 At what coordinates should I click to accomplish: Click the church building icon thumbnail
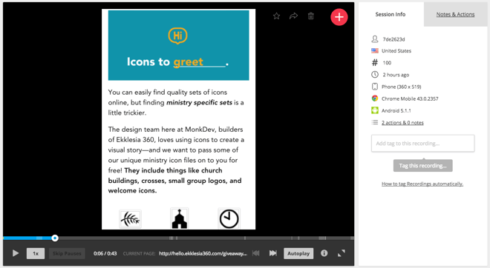[x=180, y=218]
